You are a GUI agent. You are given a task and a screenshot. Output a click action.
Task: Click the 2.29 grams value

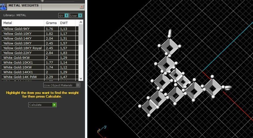pyautogui.click(x=49, y=77)
